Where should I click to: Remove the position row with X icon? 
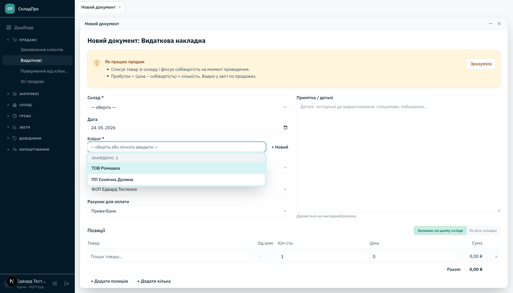pyautogui.click(x=496, y=257)
